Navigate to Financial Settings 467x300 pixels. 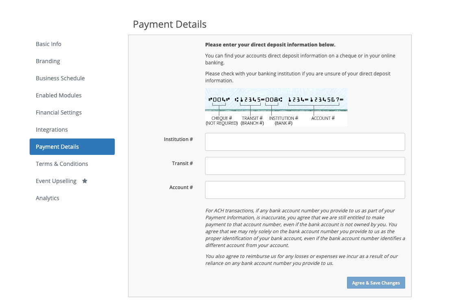[59, 112]
